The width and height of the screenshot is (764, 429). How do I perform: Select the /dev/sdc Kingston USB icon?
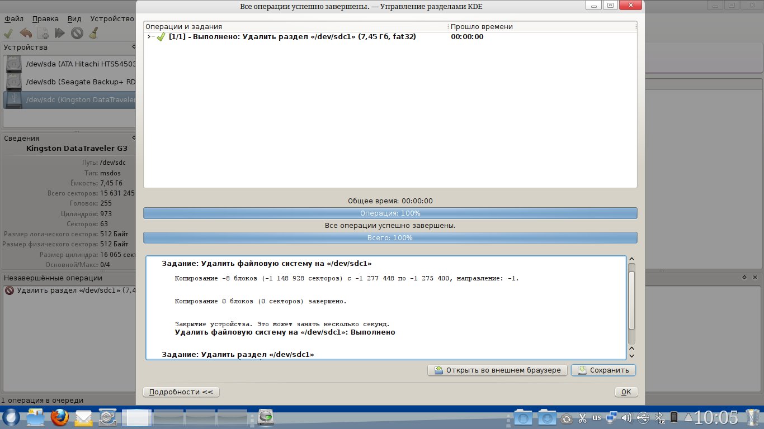coord(13,100)
